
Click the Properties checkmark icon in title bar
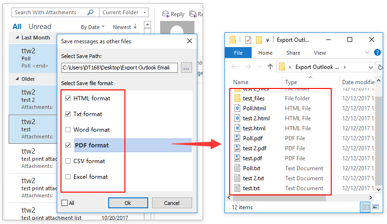[248, 40]
